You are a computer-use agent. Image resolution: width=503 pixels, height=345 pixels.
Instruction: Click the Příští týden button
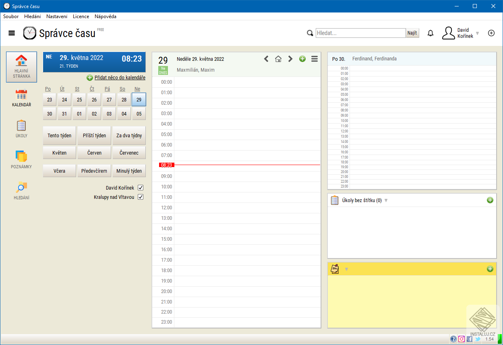[94, 136]
